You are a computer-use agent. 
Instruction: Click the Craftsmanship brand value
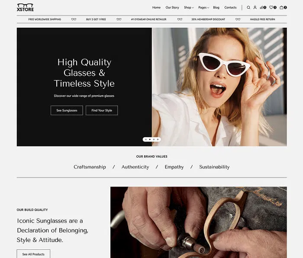[x=90, y=167]
